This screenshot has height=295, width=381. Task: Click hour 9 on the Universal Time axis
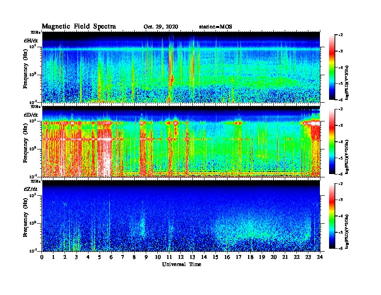pyautogui.click(x=146, y=257)
